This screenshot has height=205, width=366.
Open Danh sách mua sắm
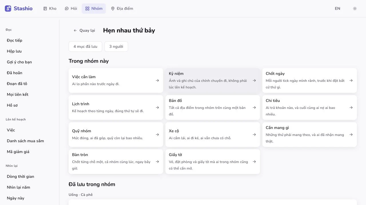click(30, 141)
